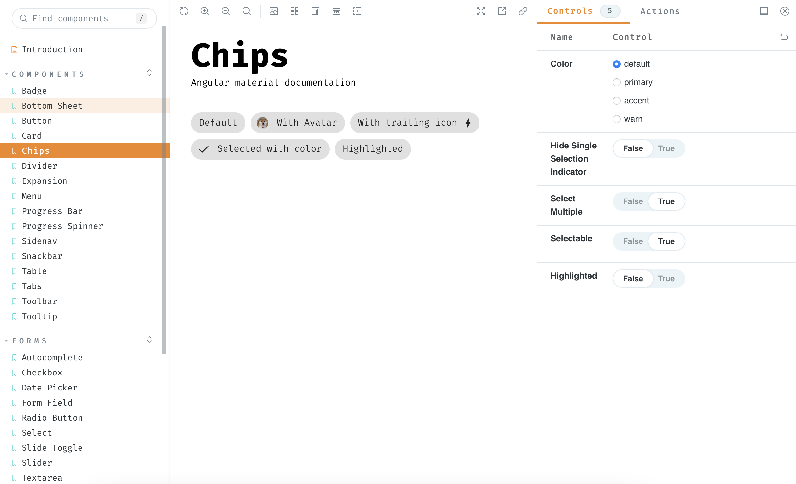Open canvas in new tab
The width and height of the screenshot is (796, 484).
pyautogui.click(x=502, y=11)
